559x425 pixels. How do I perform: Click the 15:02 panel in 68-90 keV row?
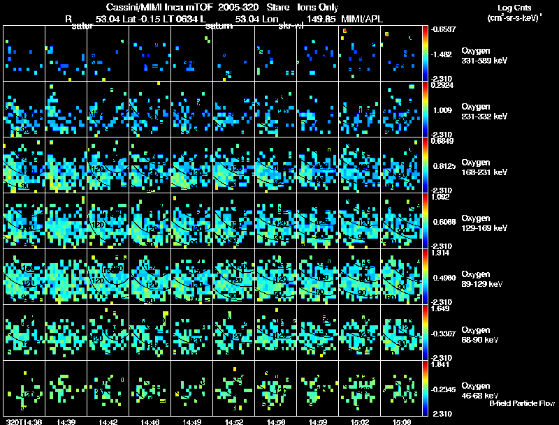tap(359, 332)
